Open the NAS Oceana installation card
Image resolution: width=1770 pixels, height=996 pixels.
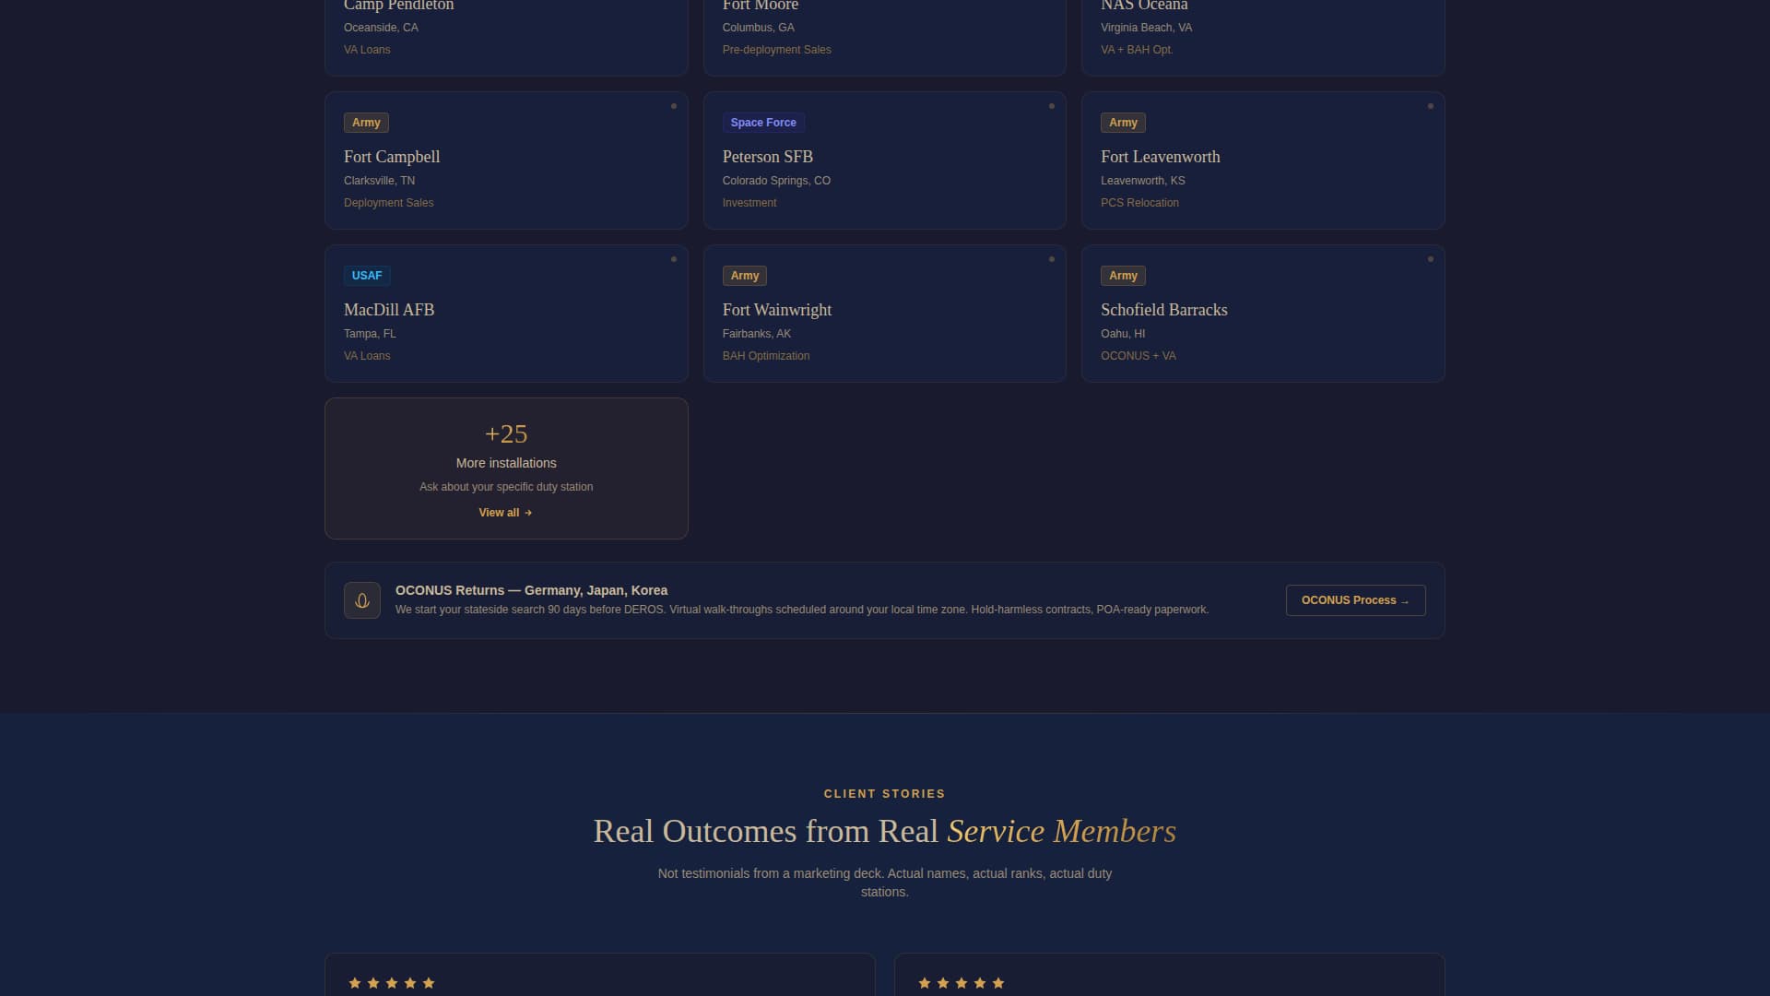[1263, 28]
